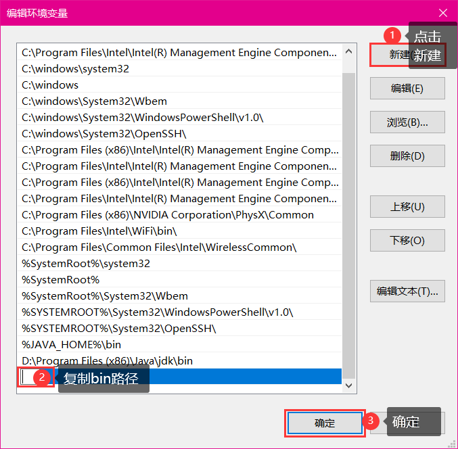Select the D:\Program Files (x86)\Java\jdk\bin entry
This screenshot has height=449, width=458.
[179, 361]
